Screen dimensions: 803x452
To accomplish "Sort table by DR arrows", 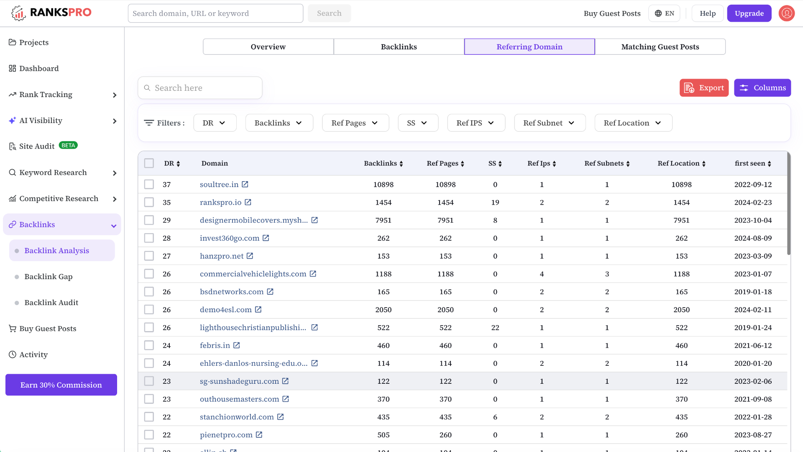I will (178, 164).
